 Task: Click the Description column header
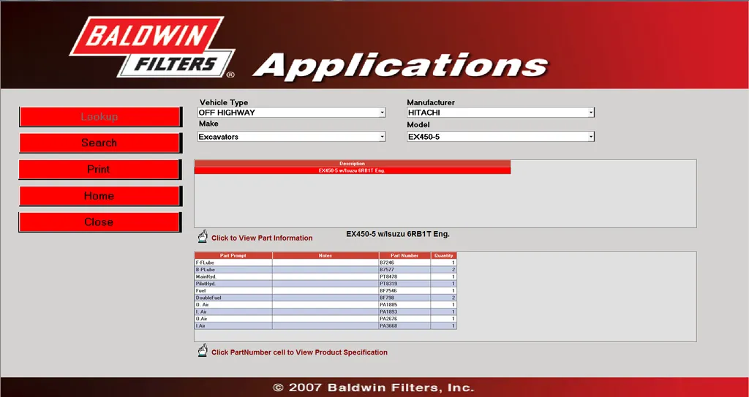point(353,164)
